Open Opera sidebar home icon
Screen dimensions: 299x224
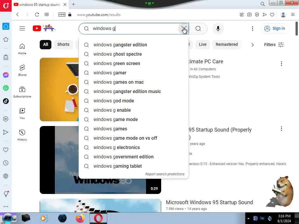coord(6,26)
